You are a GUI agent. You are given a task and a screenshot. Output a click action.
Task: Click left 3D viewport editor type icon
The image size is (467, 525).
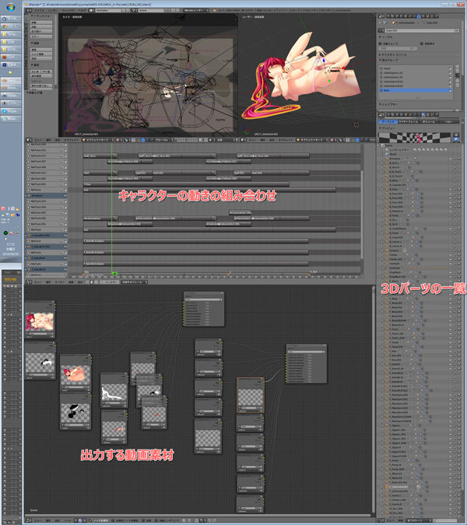click(x=29, y=140)
